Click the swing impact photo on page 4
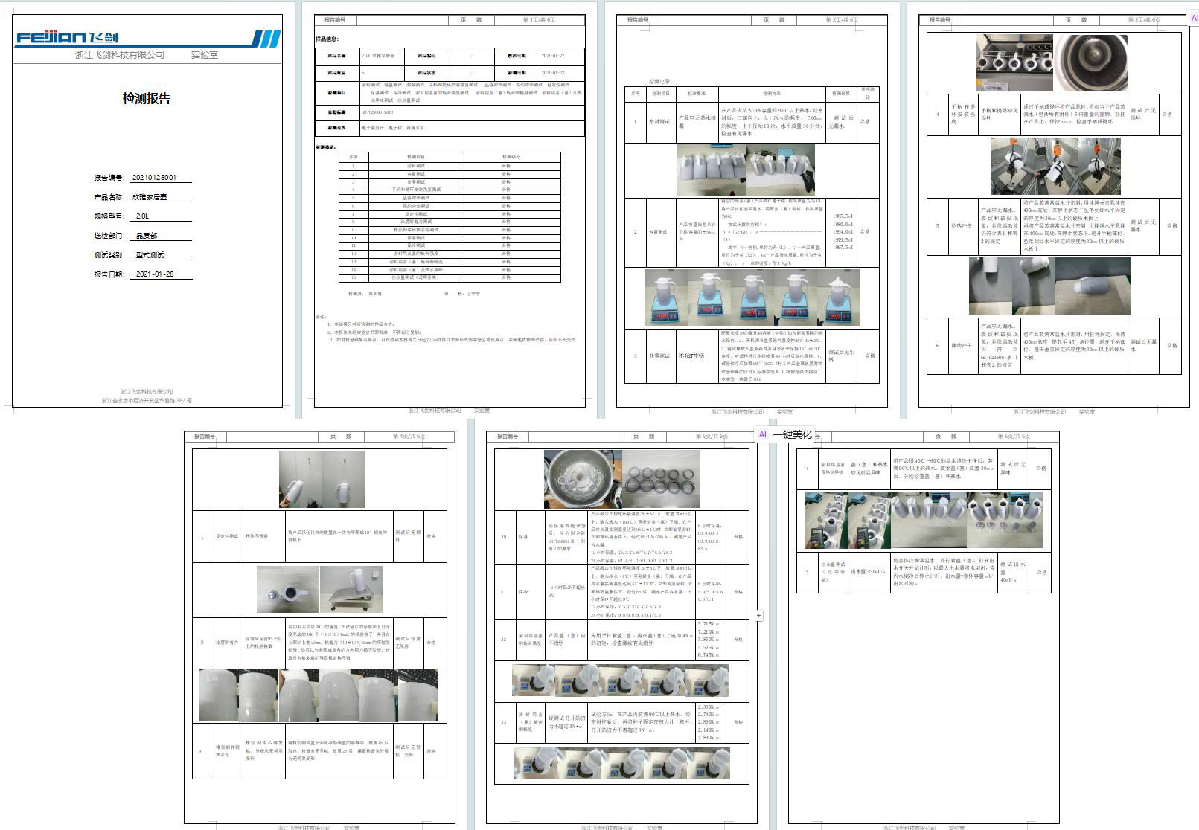 pos(322,479)
